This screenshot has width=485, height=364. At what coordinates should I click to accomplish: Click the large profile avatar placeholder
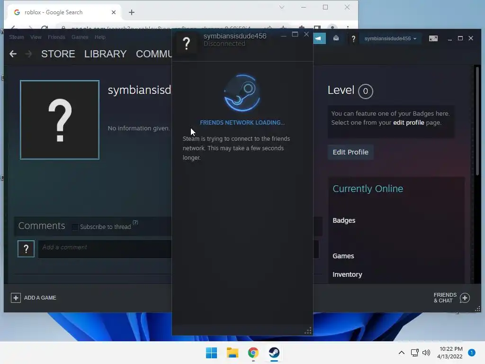tap(60, 120)
